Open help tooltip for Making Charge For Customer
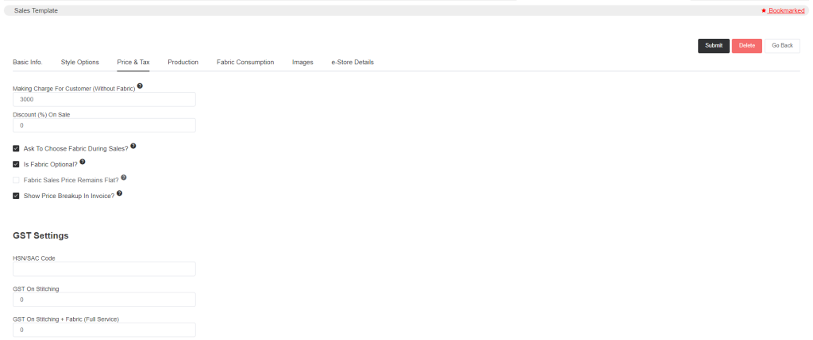This screenshot has height=340, width=813. tap(140, 86)
